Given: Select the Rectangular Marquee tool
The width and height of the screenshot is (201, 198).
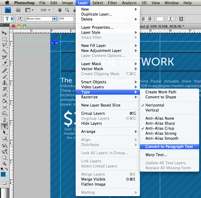Looking at the screenshot, I should click(4, 39).
